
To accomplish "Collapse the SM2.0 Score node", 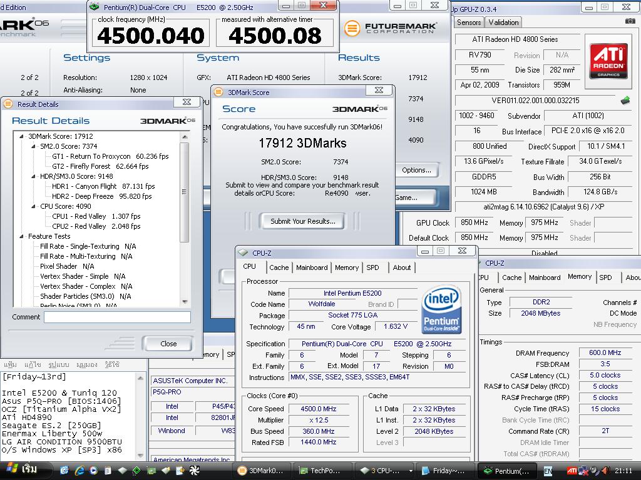I will point(33,146).
